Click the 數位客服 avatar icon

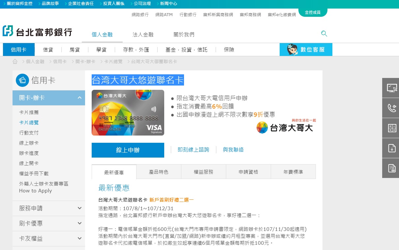[x=292, y=49]
